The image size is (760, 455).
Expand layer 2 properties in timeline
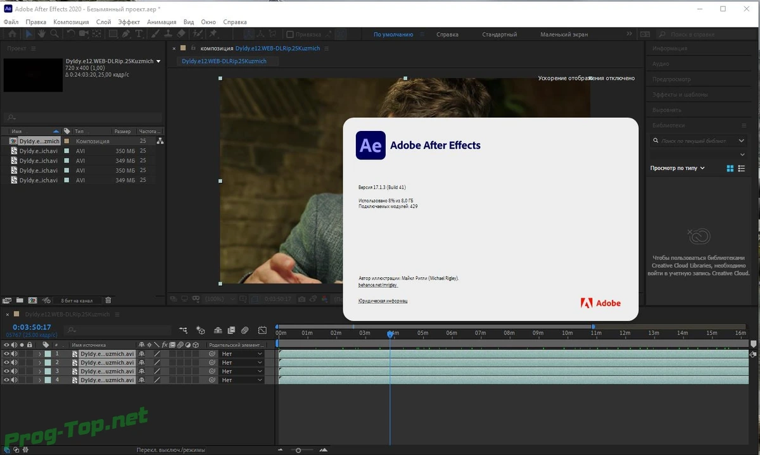click(40, 363)
